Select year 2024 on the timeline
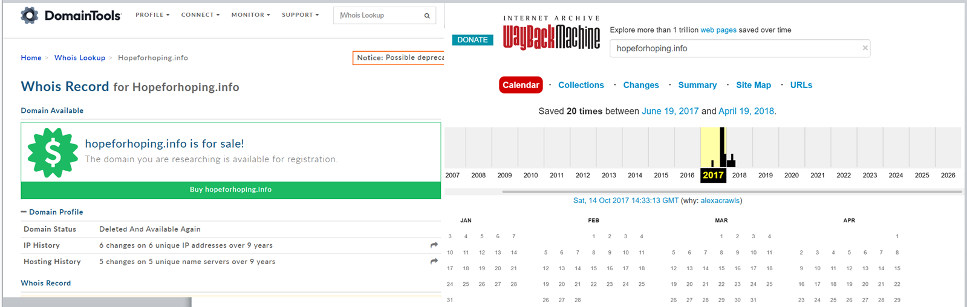 coord(896,175)
